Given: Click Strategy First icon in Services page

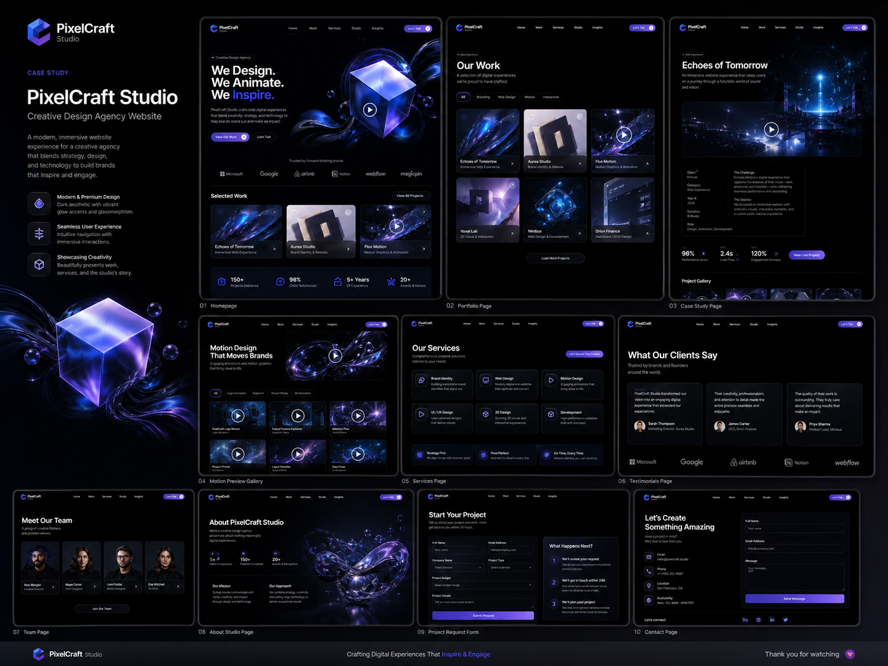Looking at the screenshot, I should tap(419, 455).
